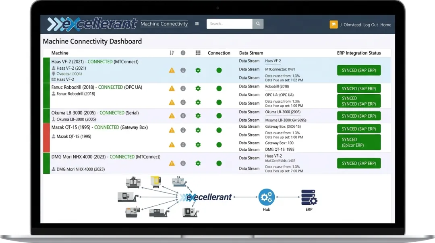Open second warning icon in Fanuc Robodrill row
Image resolution: width=435 pixels, height=243 pixels.
[x=172, y=102]
